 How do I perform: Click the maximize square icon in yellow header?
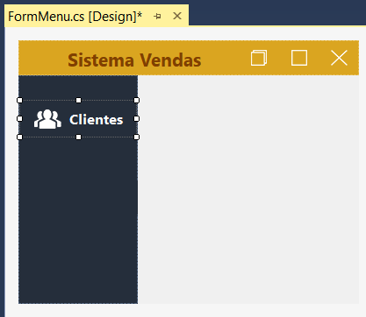299,58
